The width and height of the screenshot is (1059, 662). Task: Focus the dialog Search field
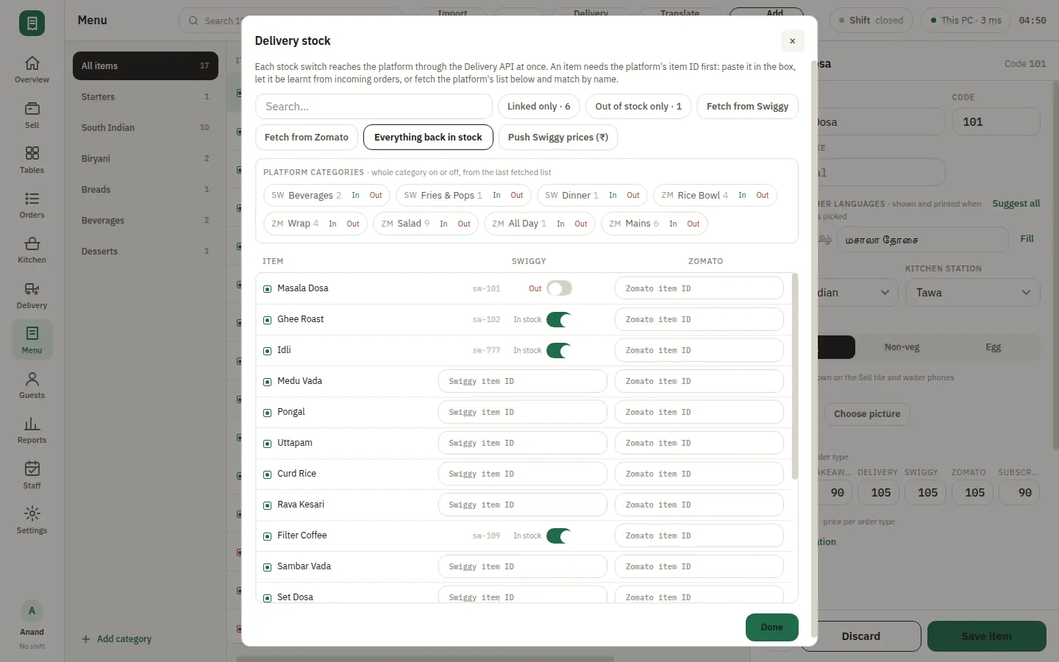pos(374,107)
